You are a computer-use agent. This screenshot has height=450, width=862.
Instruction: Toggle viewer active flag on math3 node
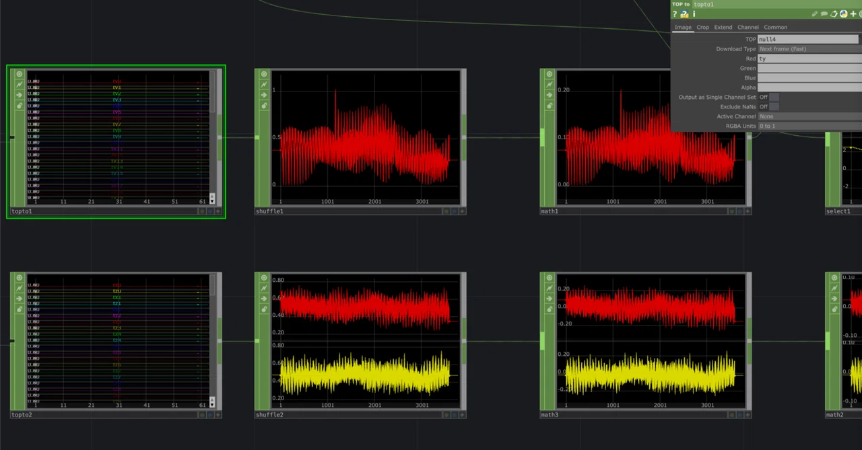click(550, 278)
